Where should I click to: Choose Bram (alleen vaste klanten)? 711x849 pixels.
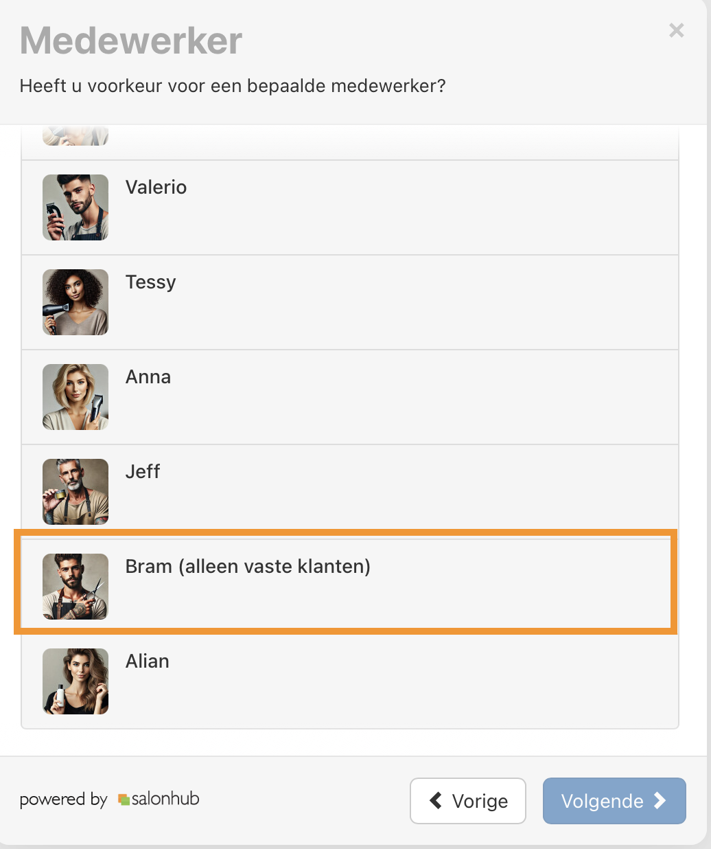coord(248,567)
